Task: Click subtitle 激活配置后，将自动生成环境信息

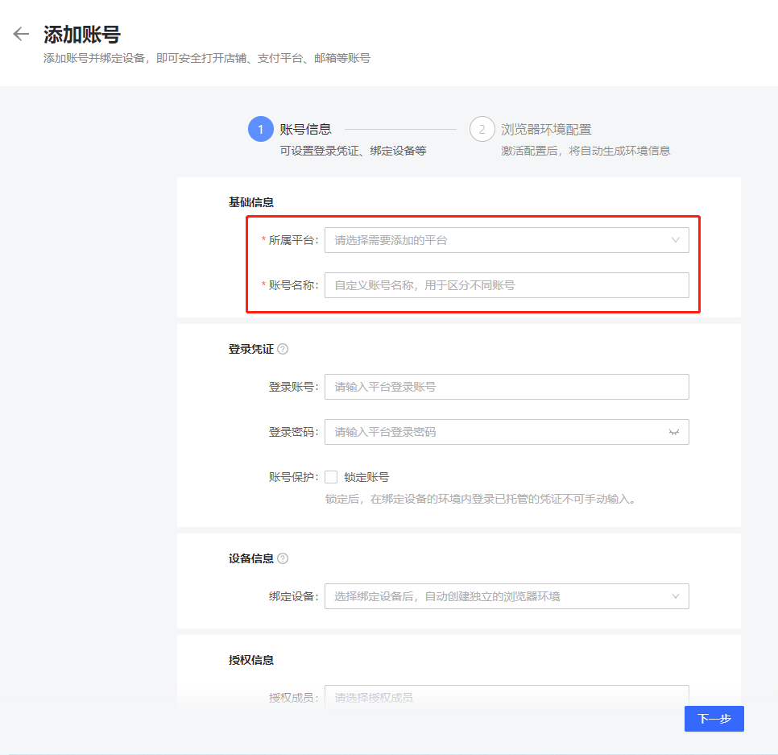Action: [x=586, y=151]
